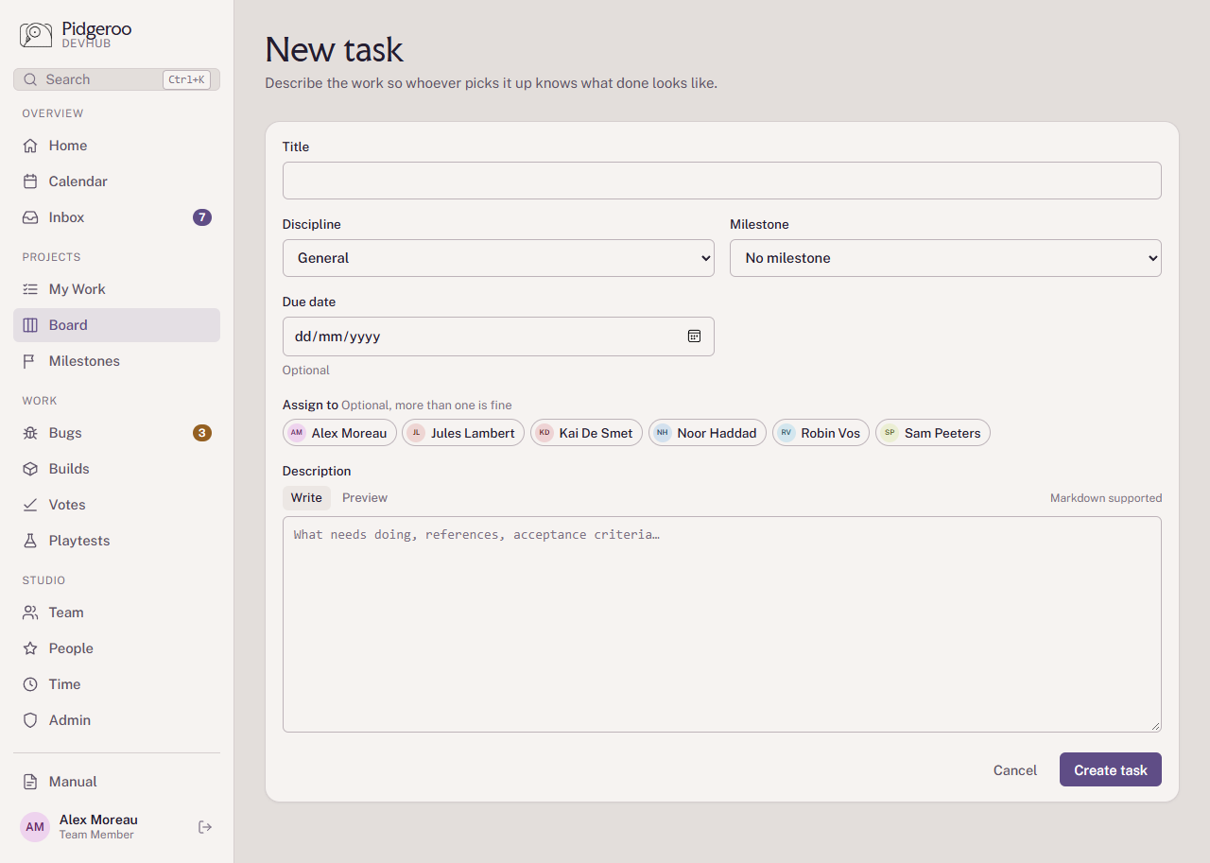
Task: Toggle Robin Vos assignee chip
Action: tap(821, 433)
